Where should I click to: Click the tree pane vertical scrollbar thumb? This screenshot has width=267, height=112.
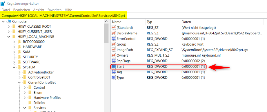click(x=106, y=33)
